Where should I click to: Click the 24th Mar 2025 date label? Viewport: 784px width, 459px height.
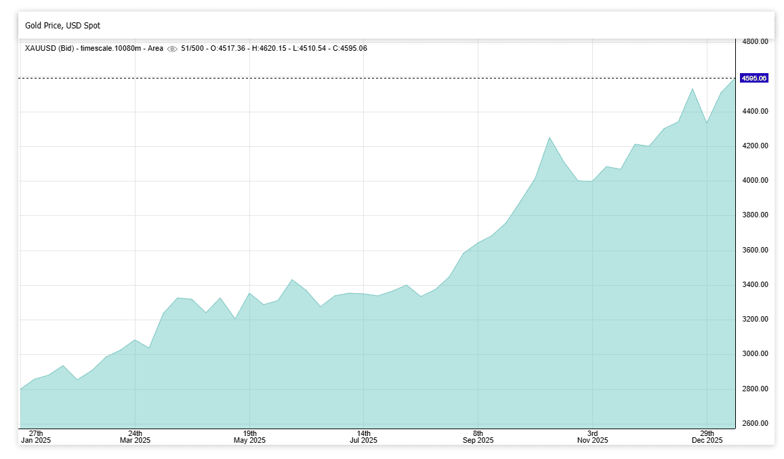point(135,437)
